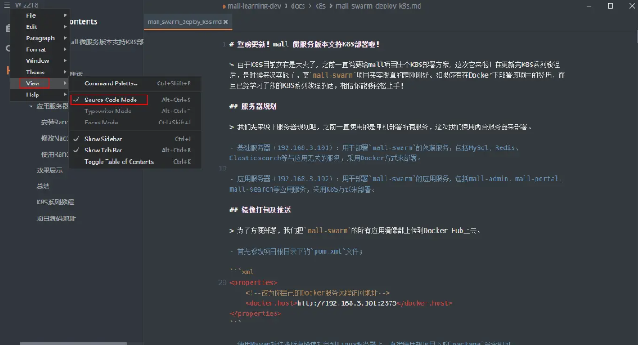This screenshot has height=345, width=638.
Task: Collapse the 应用服务器 outline node
Action: [x=31, y=106]
